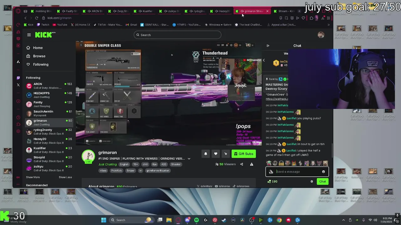Open the Just Chatting category link
Screen dimensions: 401x225
tap(107, 164)
